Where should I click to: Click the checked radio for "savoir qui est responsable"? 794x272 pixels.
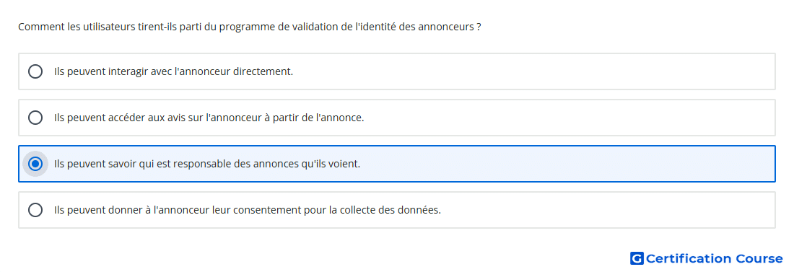point(35,164)
